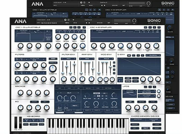Select LFO 2 button

click(x=150, y=87)
